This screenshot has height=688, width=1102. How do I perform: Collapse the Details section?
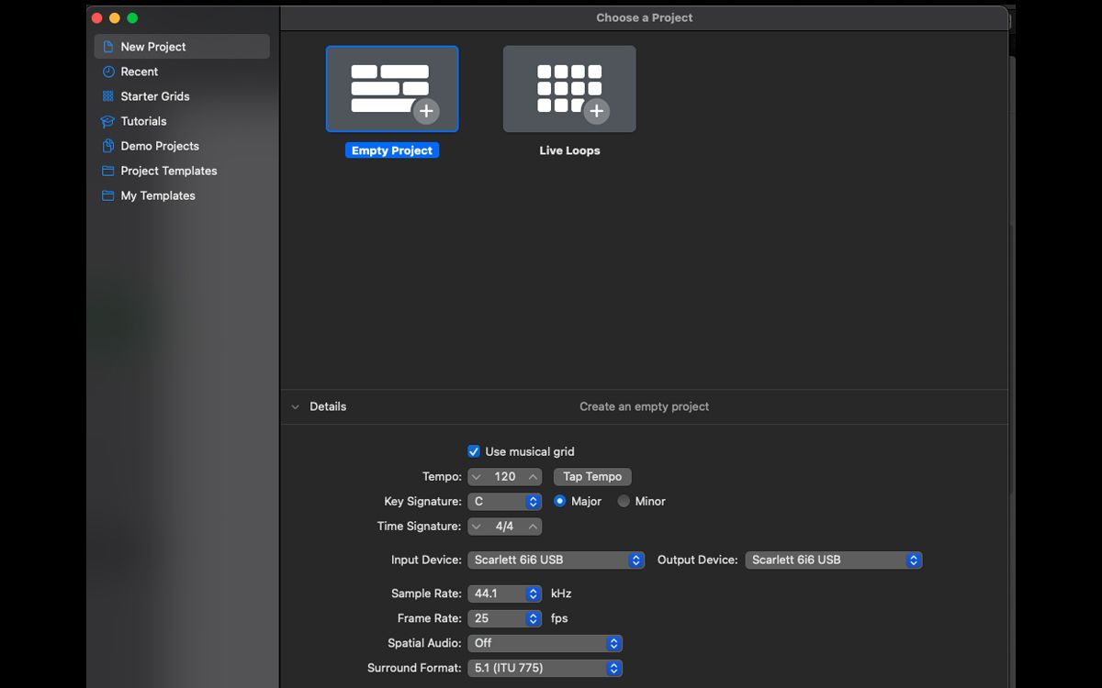click(x=295, y=406)
